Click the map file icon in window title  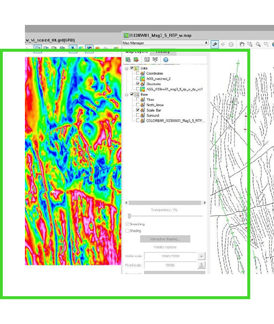point(126,35)
